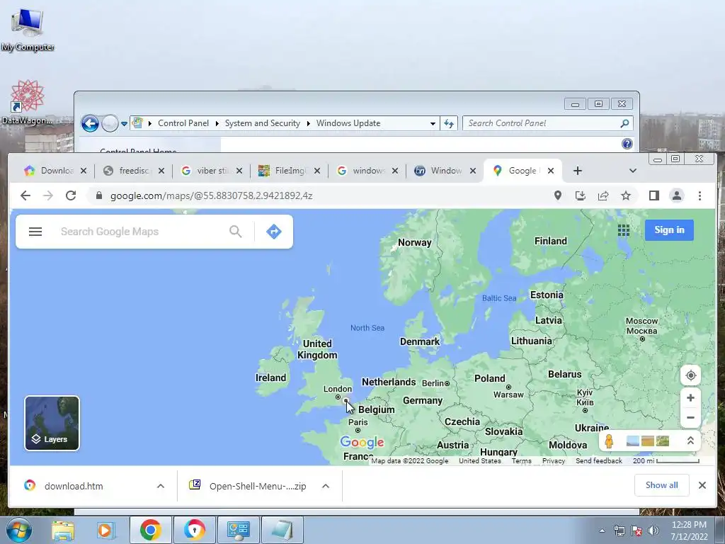The height and width of the screenshot is (544, 725).
Task: Click the volume speaker tray icon
Action: 653,531
